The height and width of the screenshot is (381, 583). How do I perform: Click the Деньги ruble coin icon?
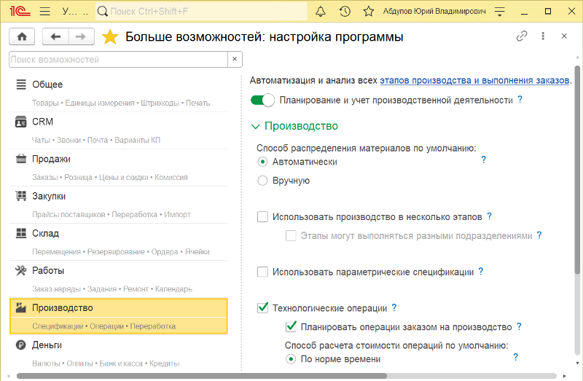21,345
